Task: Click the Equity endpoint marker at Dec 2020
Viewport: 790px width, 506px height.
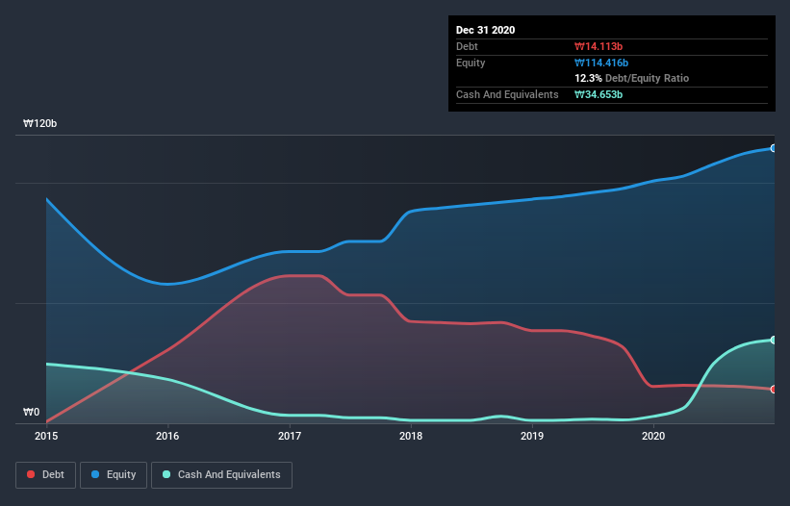Action: (774, 148)
